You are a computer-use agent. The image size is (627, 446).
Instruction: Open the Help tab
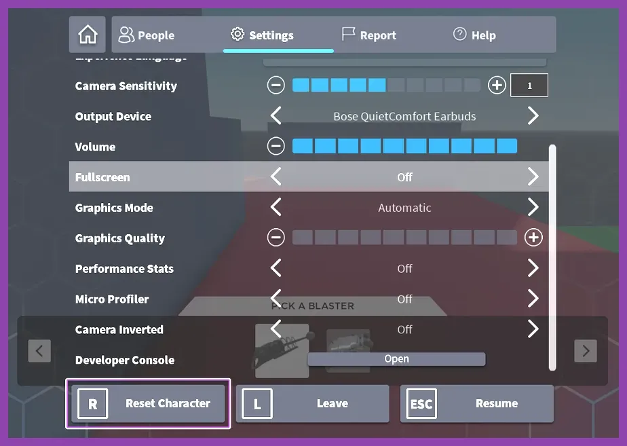(474, 35)
